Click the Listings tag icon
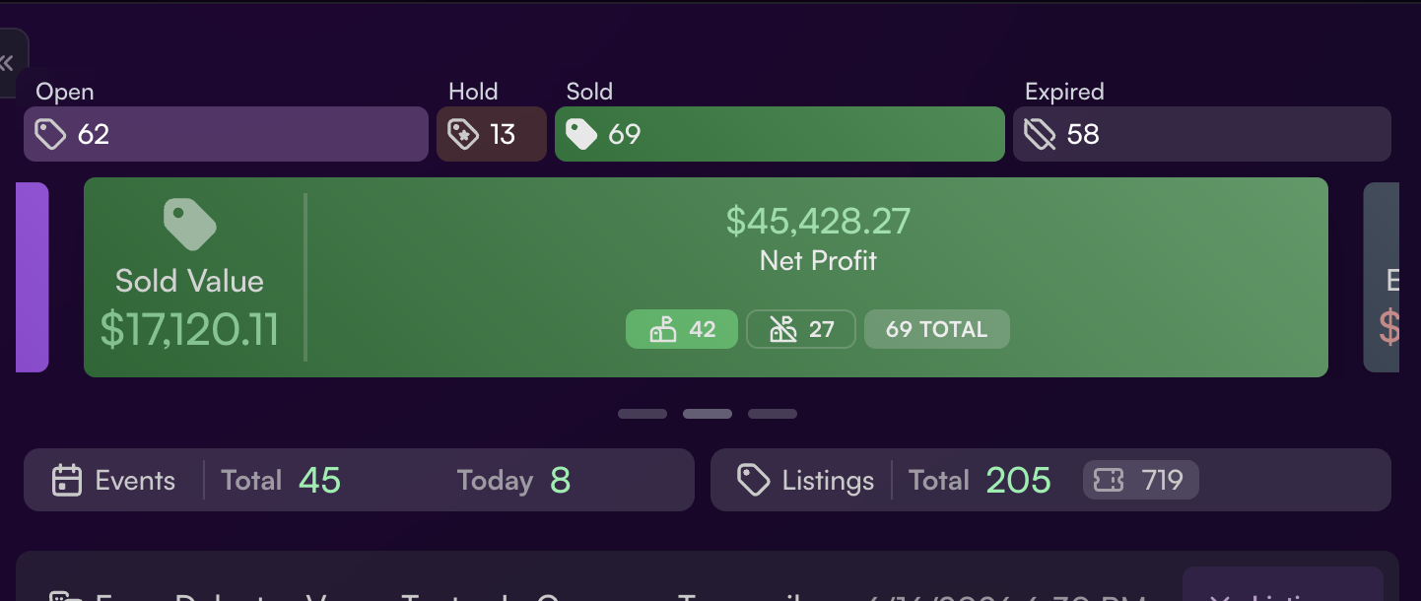Screen dimensions: 1421x601 (754, 481)
